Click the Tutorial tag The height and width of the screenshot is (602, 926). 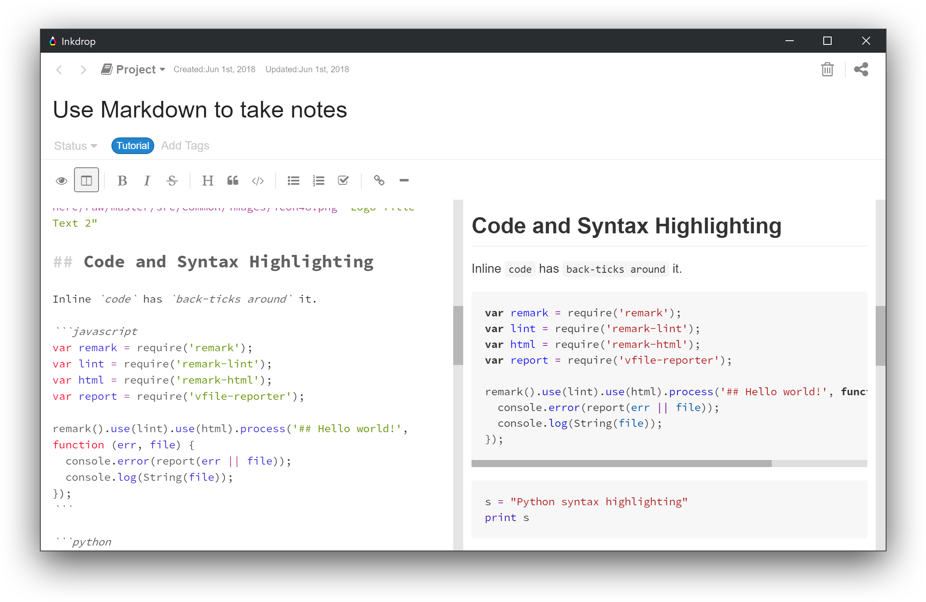(x=133, y=146)
